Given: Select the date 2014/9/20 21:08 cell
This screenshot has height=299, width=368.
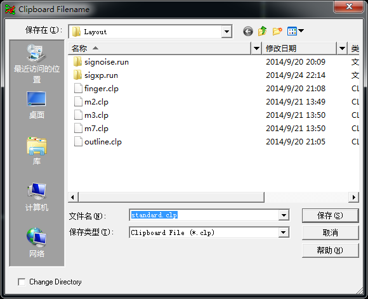Looking at the screenshot, I should [296, 88].
